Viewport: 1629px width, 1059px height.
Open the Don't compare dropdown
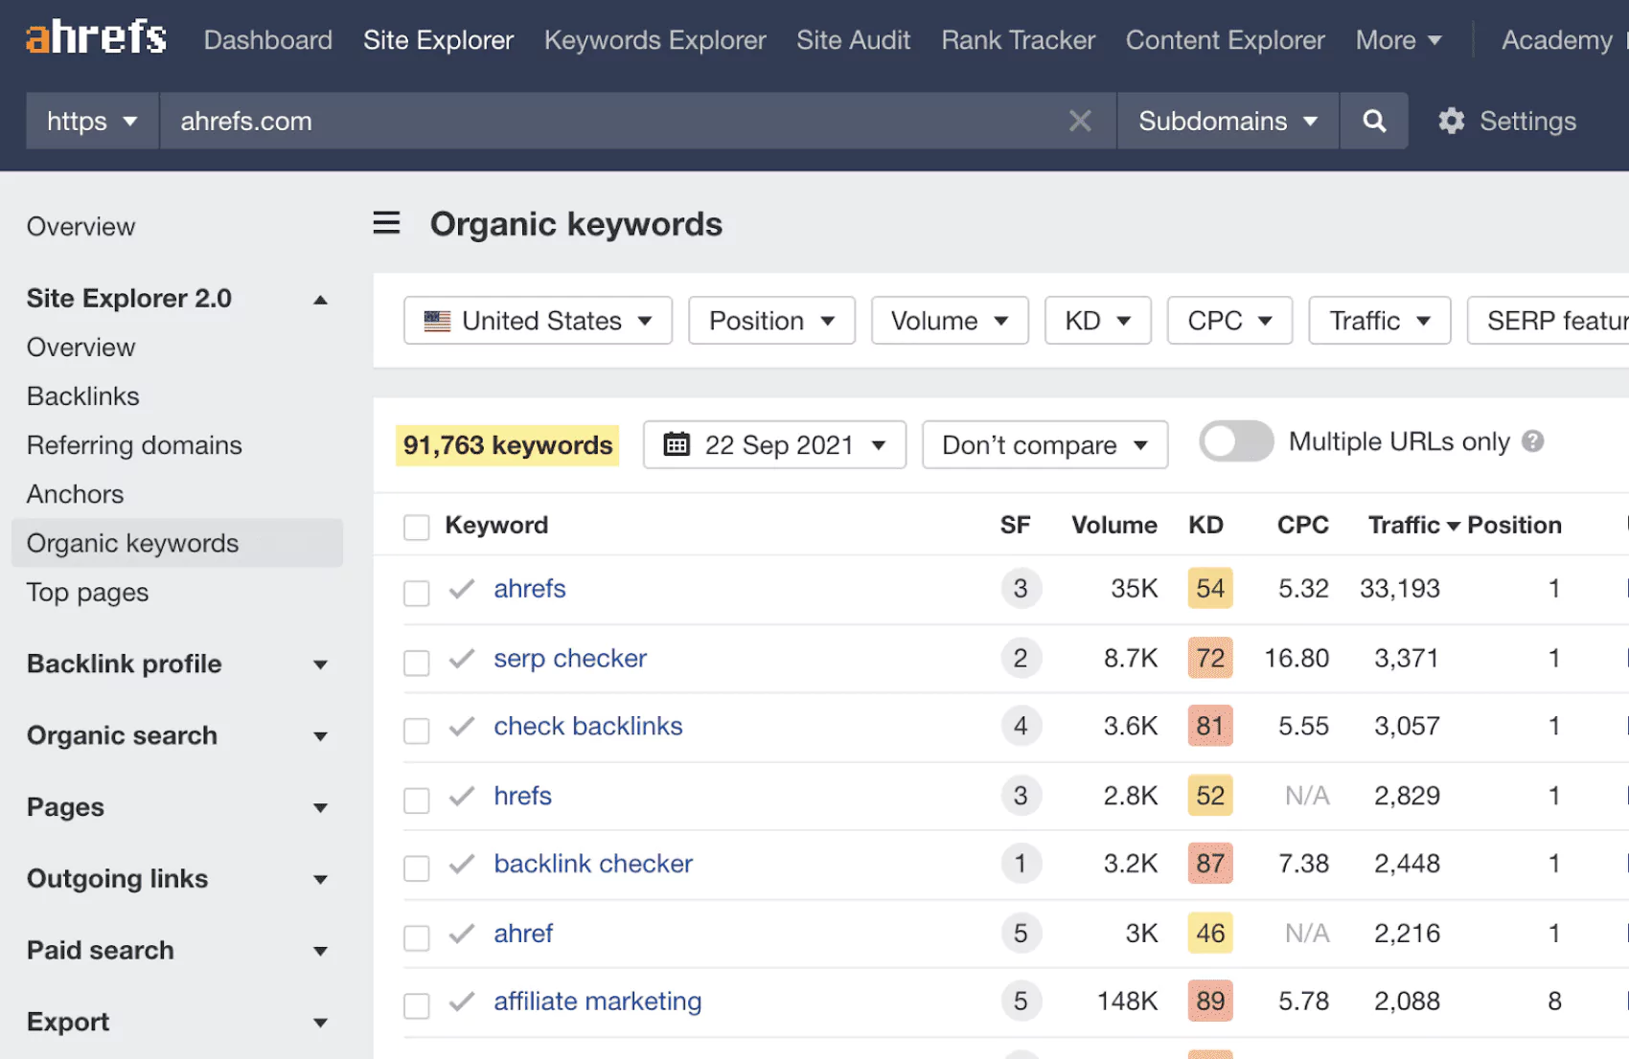(x=1044, y=444)
